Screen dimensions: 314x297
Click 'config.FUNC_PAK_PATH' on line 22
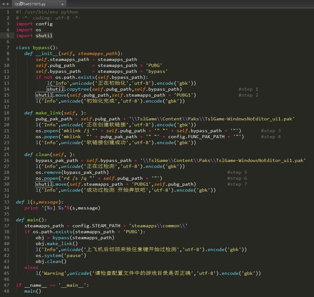pos(196,137)
